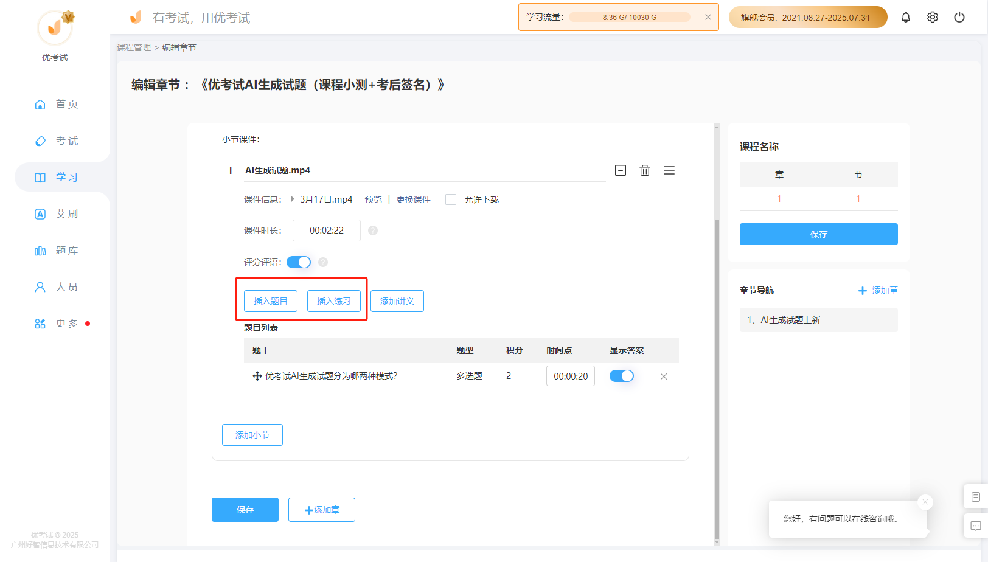
Task: Click the question bank bars icon
Action: [40, 251]
